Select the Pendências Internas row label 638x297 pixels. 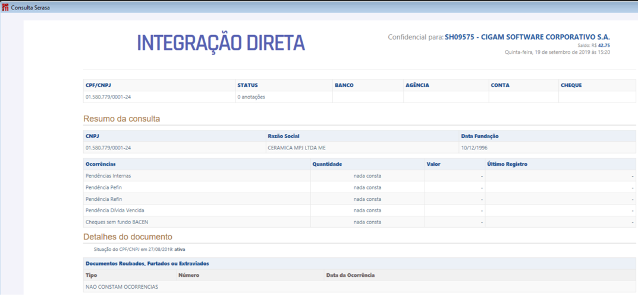108,176
